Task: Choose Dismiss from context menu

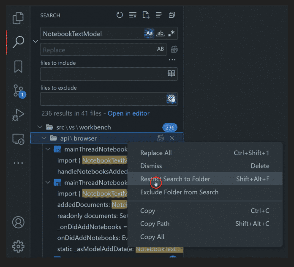Action: (x=205, y=166)
